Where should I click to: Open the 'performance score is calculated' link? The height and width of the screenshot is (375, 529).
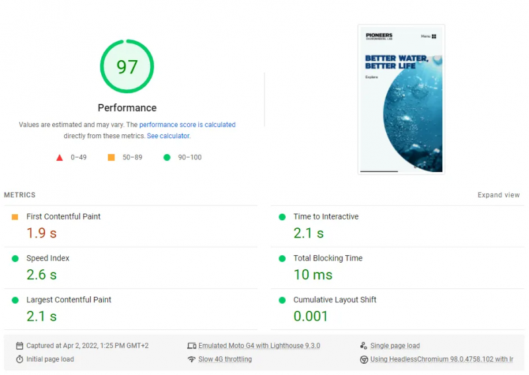click(187, 124)
